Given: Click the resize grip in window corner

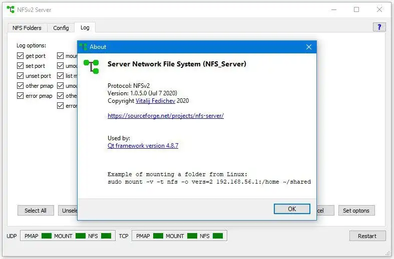Looking at the screenshot, I should tap(387, 253).
